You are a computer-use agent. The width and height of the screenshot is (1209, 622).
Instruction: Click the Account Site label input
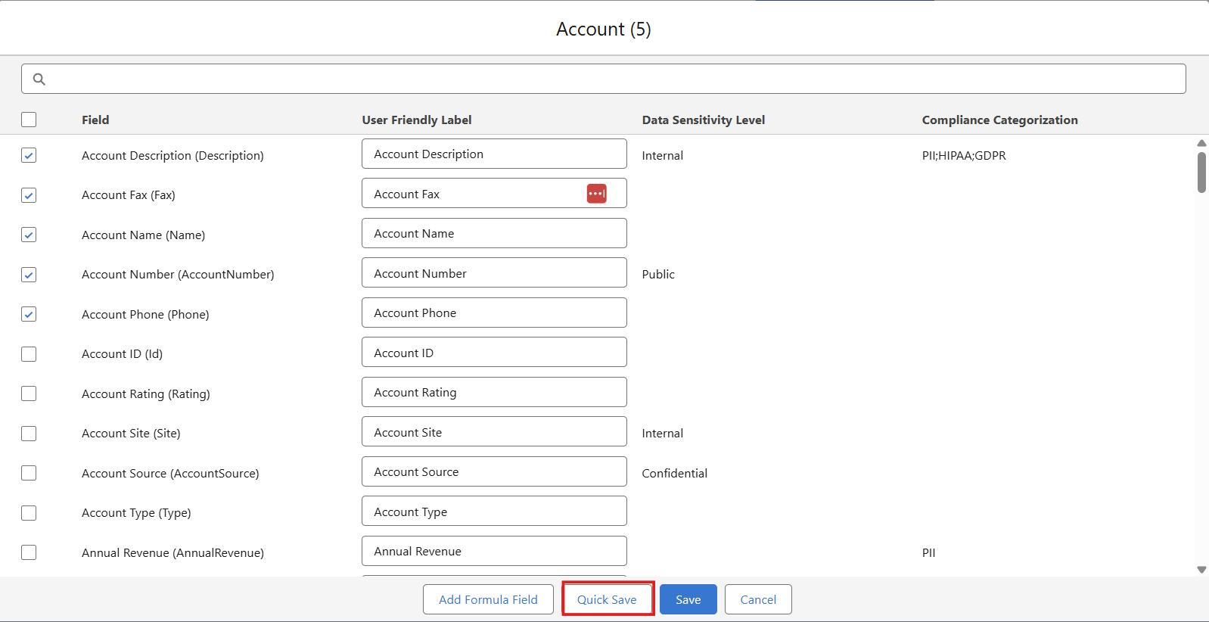point(494,432)
